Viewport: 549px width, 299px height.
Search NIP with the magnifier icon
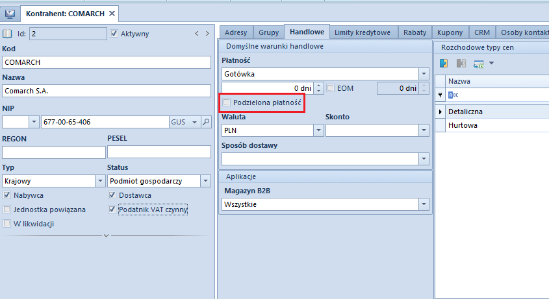[206, 122]
